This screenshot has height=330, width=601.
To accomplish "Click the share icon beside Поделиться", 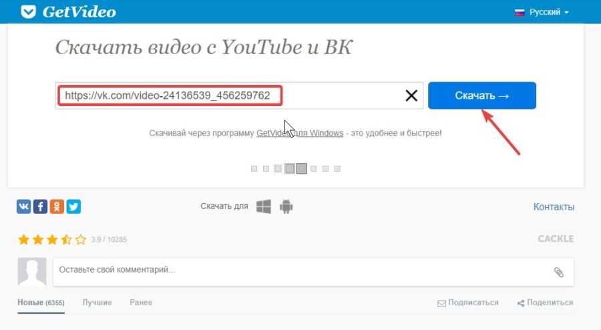I will (520, 303).
